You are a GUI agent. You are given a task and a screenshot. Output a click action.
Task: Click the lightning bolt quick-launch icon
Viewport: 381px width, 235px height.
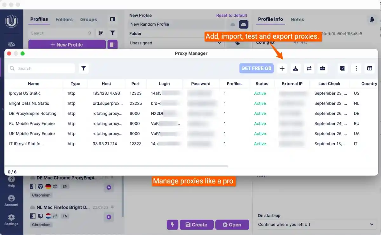(172, 225)
